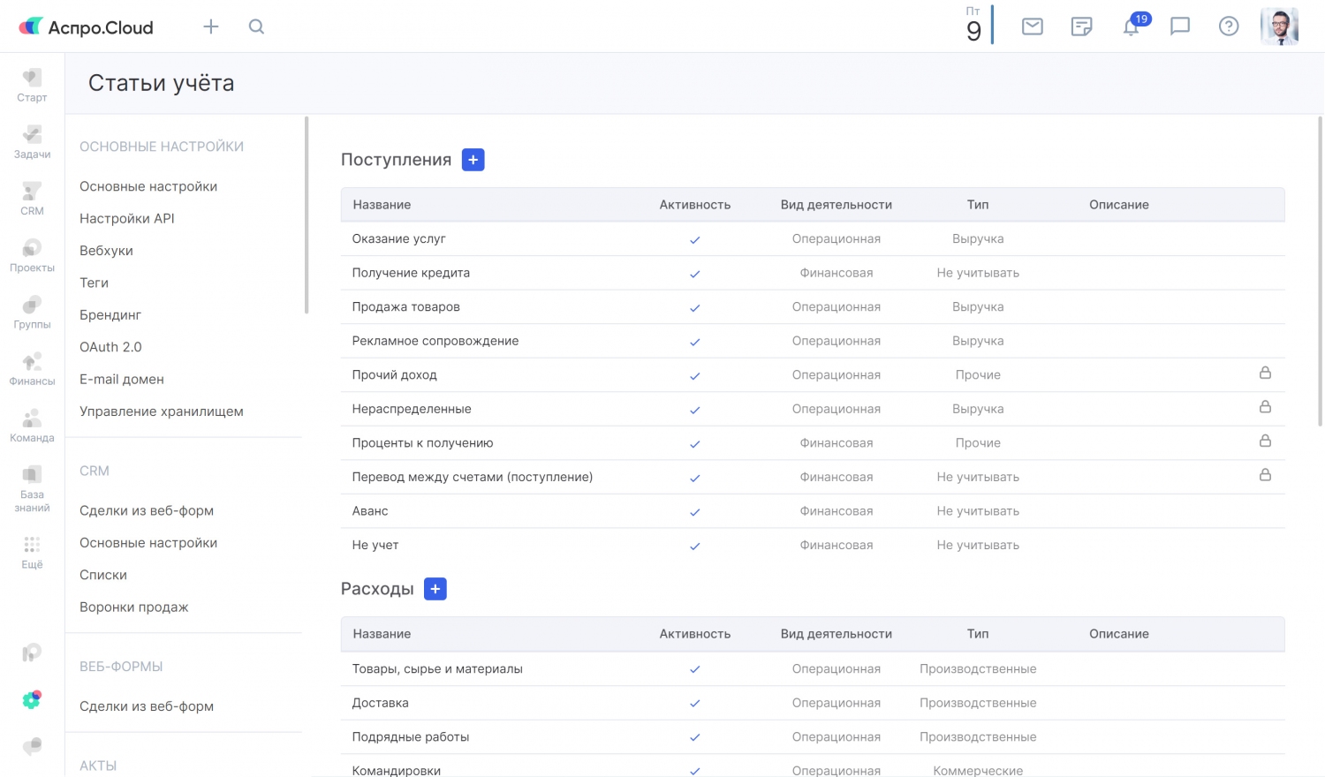Click the help question mark icon
The height and width of the screenshot is (777, 1325).
[1229, 26]
